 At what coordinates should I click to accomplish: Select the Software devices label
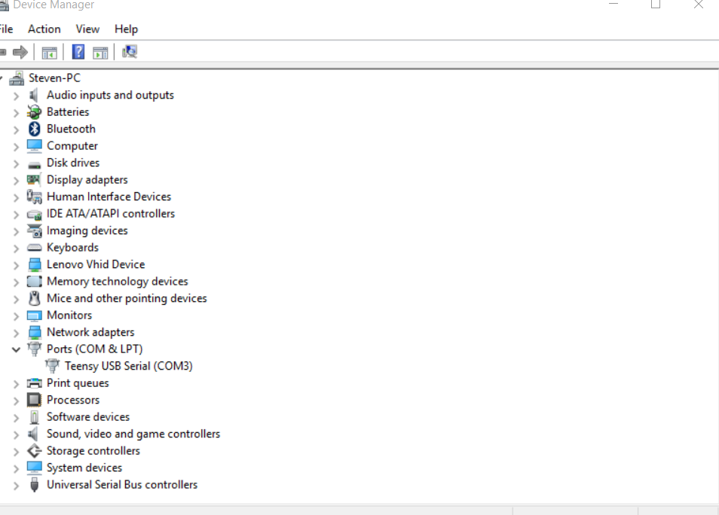pyautogui.click(x=88, y=417)
